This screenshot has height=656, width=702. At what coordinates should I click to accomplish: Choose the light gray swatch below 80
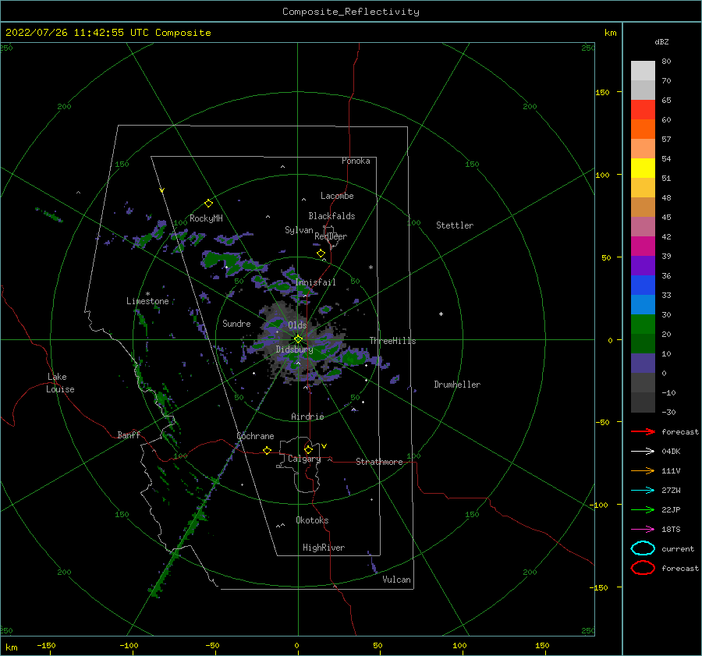coord(643,70)
